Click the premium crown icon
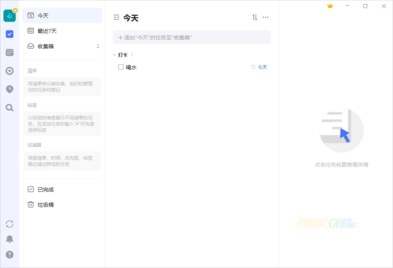This screenshot has height=268, width=393. click(x=330, y=6)
